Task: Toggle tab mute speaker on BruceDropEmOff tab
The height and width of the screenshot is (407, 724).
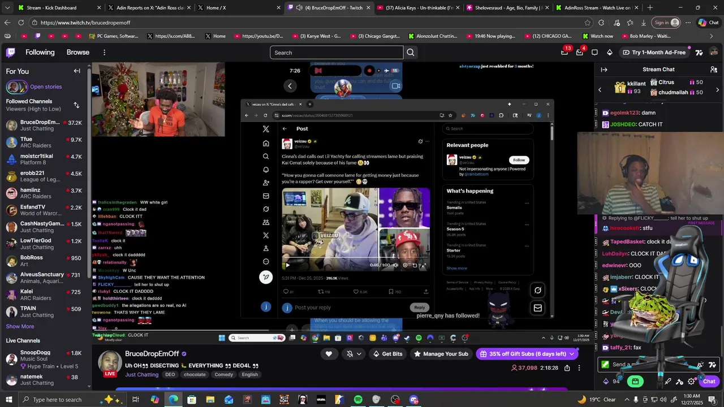Action: click(x=298, y=8)
